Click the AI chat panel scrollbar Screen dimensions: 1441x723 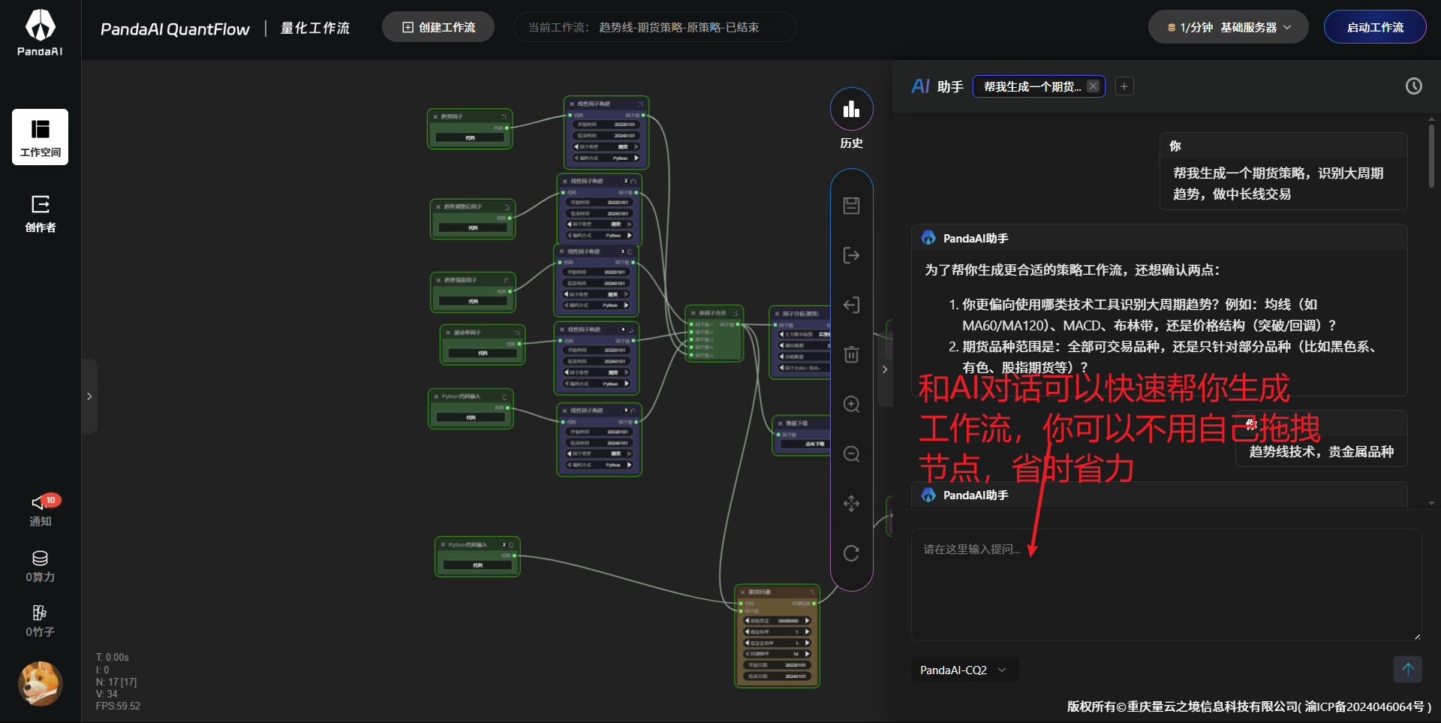1431,155
